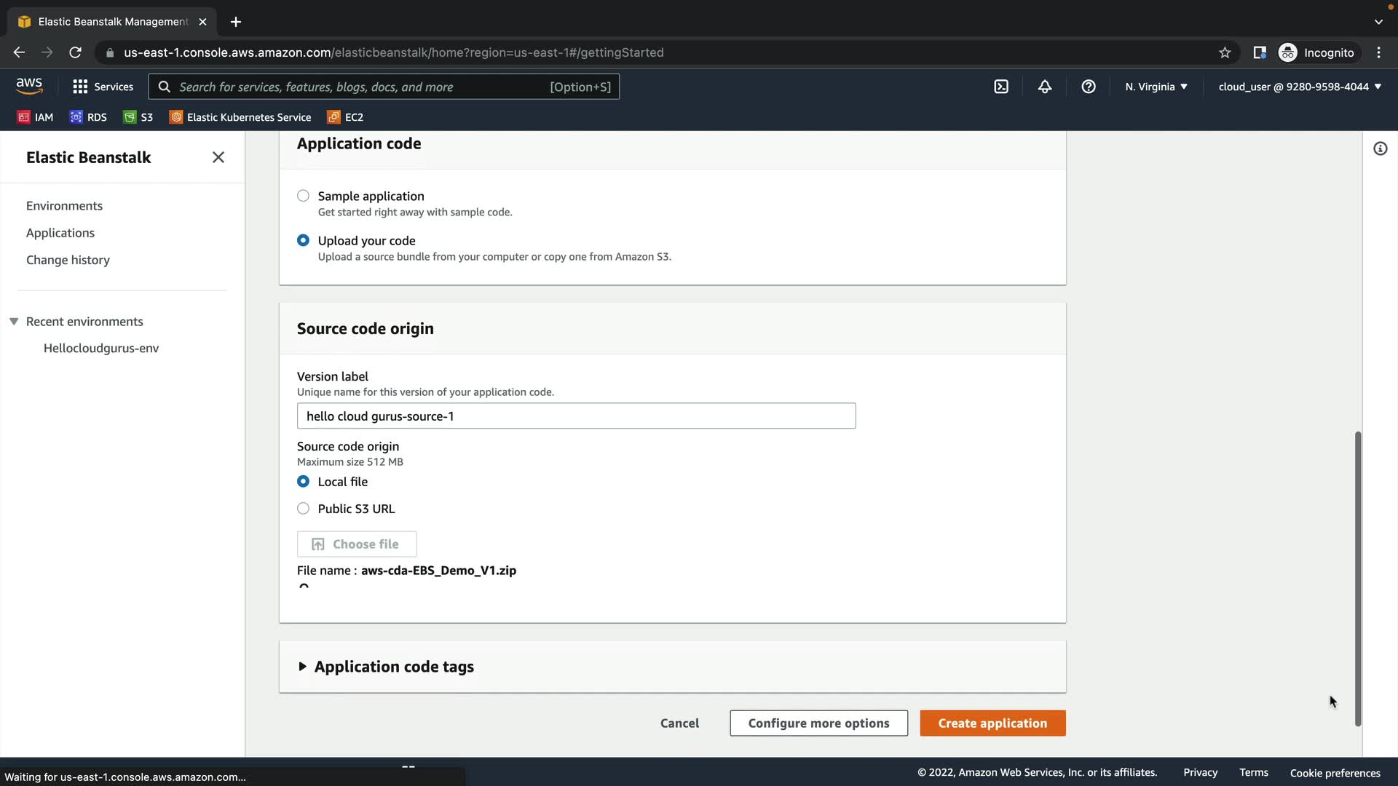This screenshot has height=786, width=1398.
Task: Select the Sample application radio option
Action: [x=303, y=196]
